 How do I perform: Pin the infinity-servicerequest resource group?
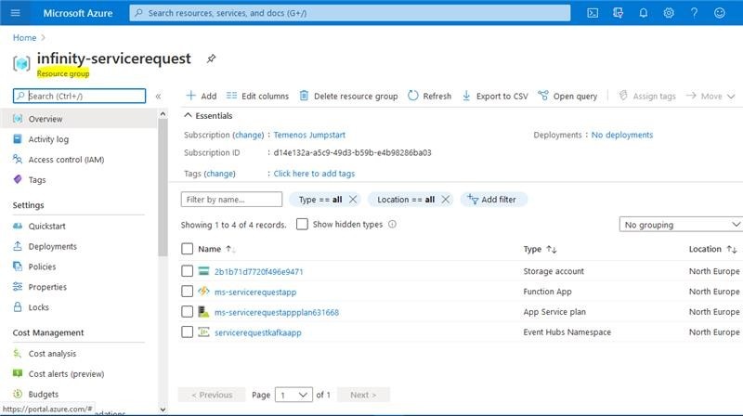[x=211, y=58]
